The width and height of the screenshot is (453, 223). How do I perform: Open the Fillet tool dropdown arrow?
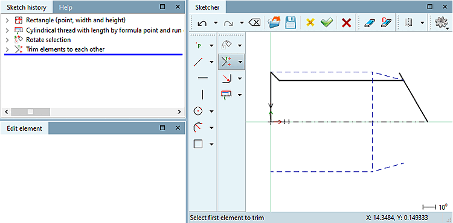pyautogui.click(x=240, y=78)
